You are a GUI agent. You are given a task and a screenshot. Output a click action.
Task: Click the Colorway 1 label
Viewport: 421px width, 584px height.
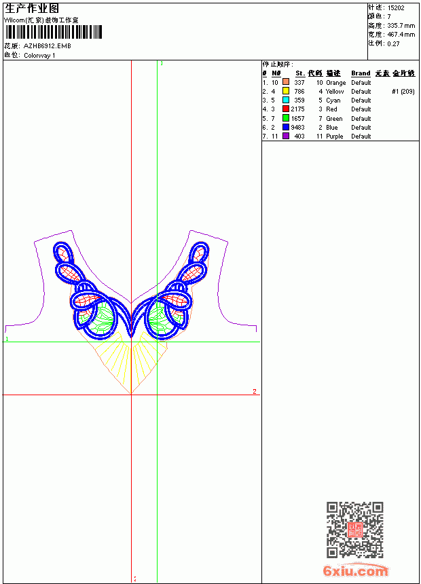pos(39,56)
